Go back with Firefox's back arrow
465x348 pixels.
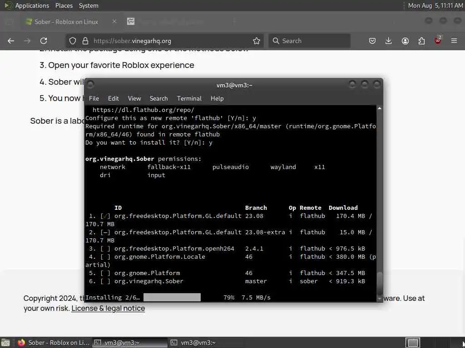[x=11, y=41]
